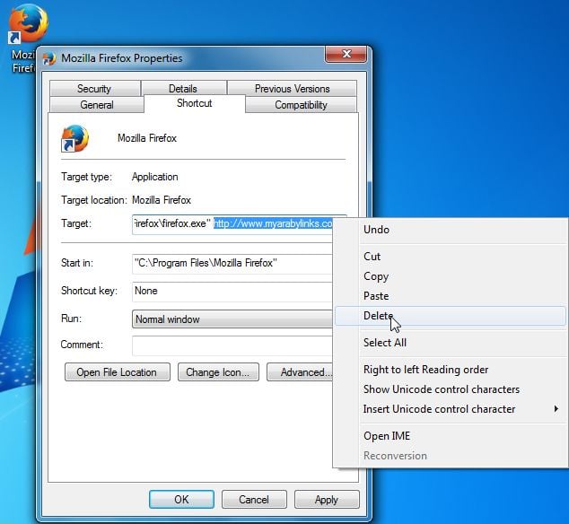Click the 'Target location:' label
The height and width of the screenshot is (524, 569).
point(93,200)
